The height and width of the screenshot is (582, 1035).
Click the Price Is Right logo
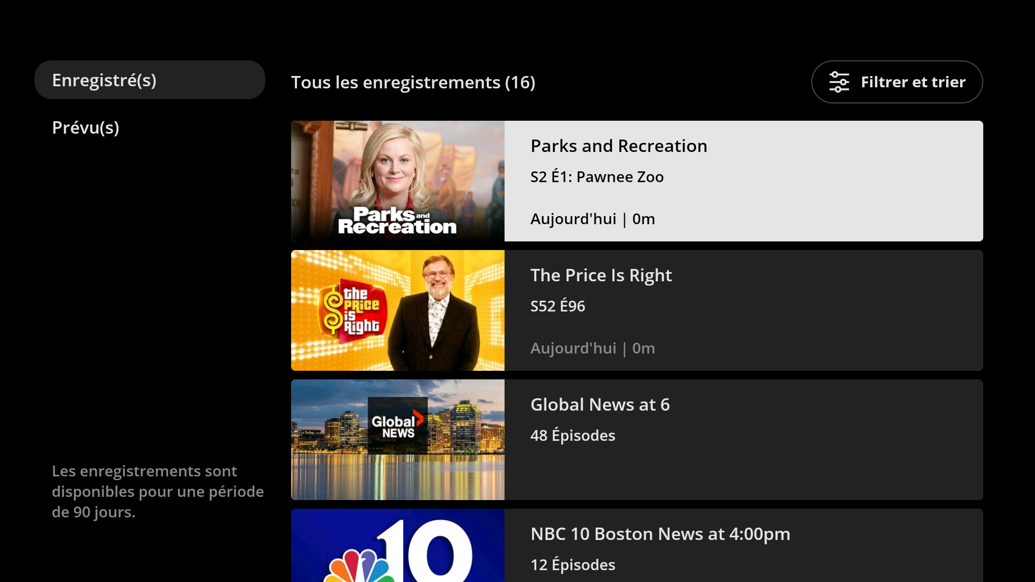351,311
